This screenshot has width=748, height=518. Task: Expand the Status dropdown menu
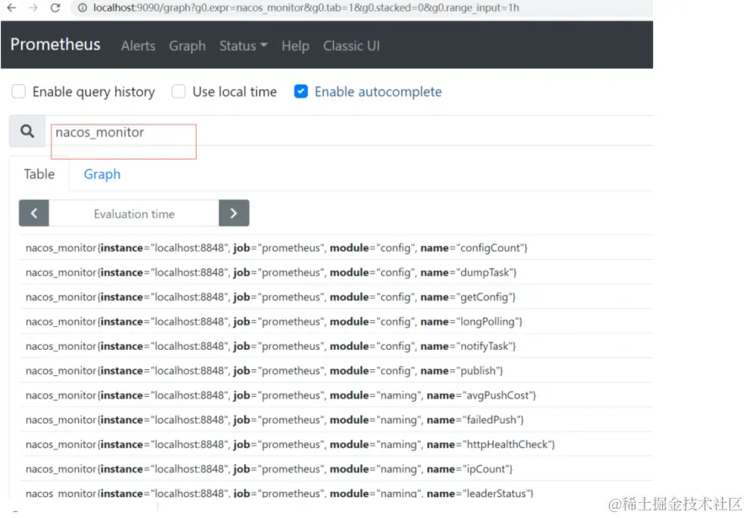click(x=243, y=46)
